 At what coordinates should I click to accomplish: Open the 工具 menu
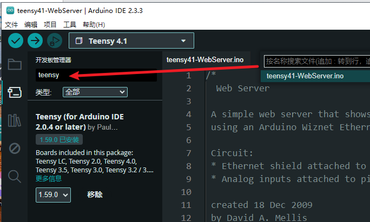tap(70, 24)
